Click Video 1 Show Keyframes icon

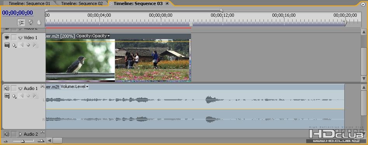click(14, 45)
